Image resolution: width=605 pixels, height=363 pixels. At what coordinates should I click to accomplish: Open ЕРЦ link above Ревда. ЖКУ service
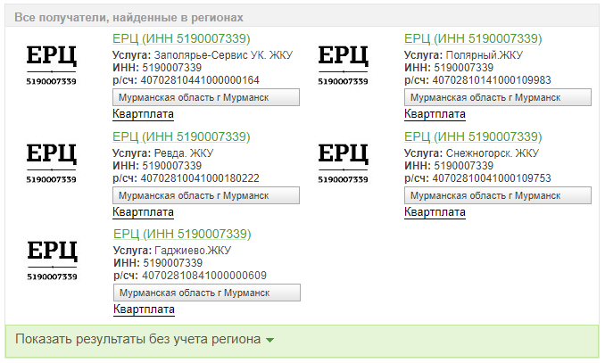181,136
